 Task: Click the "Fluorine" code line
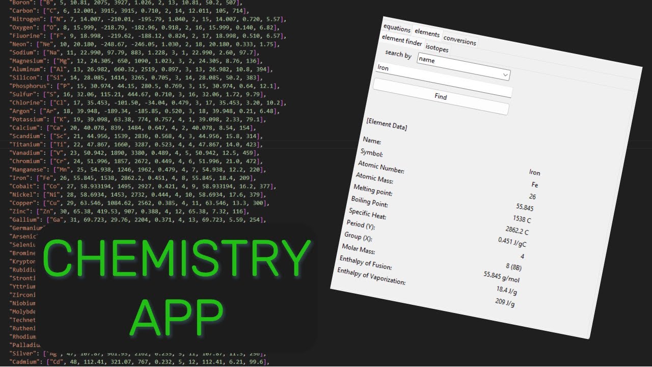click(148, 36)
